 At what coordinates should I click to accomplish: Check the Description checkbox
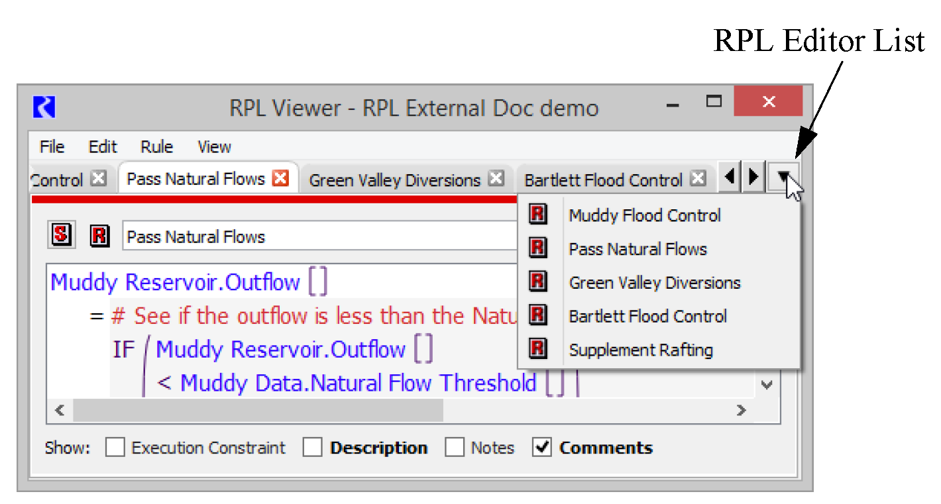[x=313, y=448]
